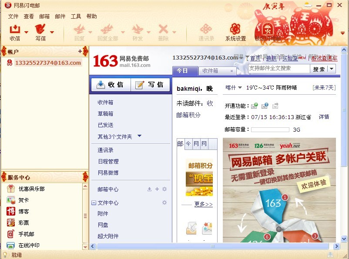The height and width of the screenshot is (259, 349).
Task: Open 游戏直通车 link
Action: [x=324, y=58]
